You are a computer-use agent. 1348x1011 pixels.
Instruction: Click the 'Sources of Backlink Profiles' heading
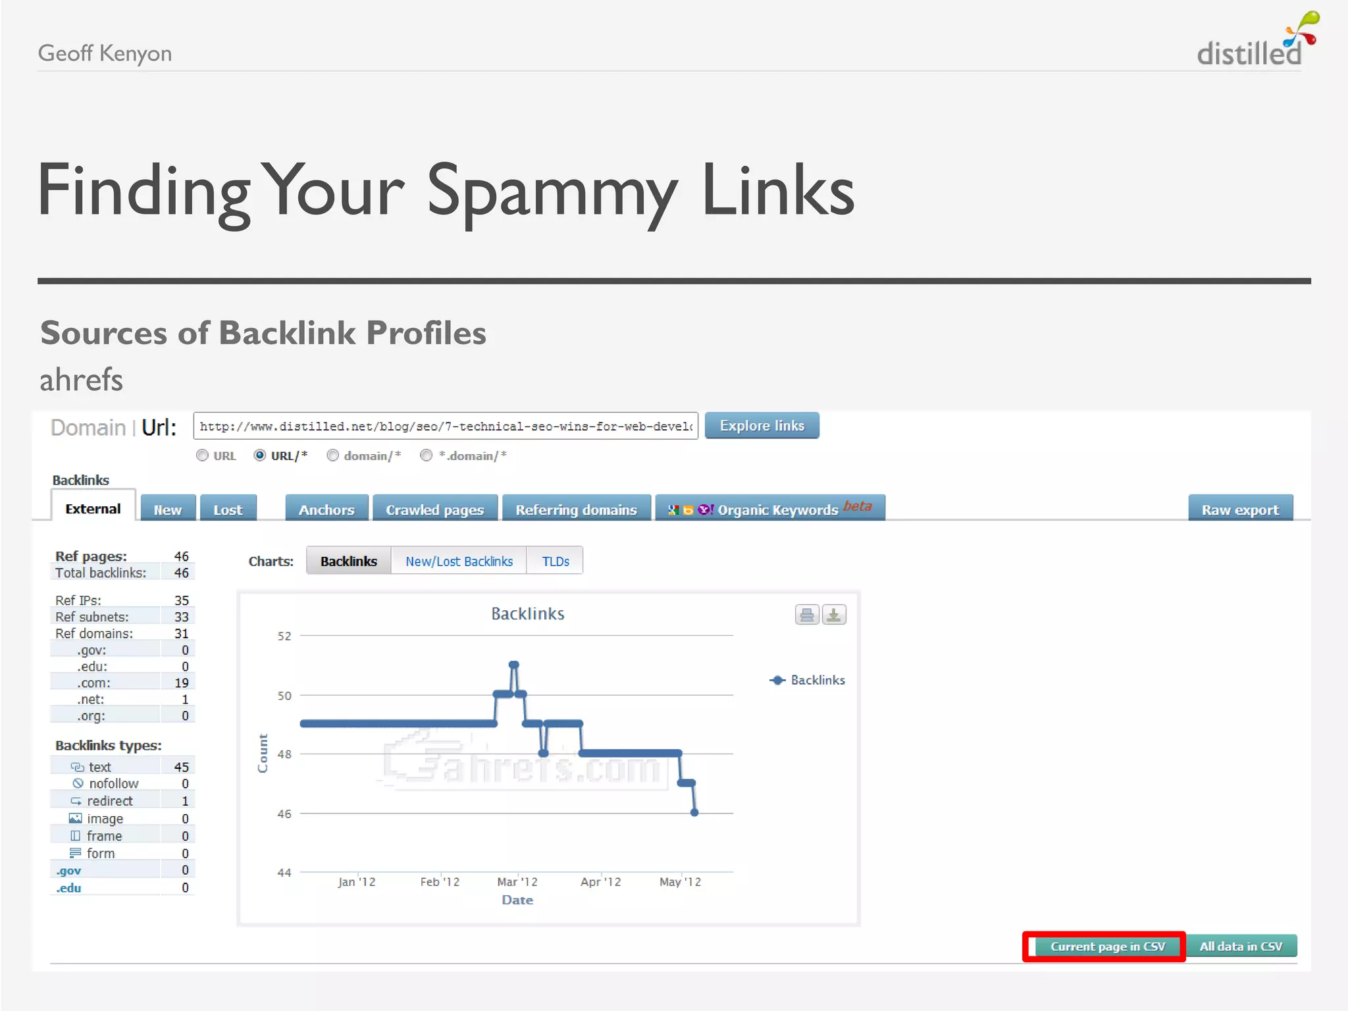pos(263,332)
